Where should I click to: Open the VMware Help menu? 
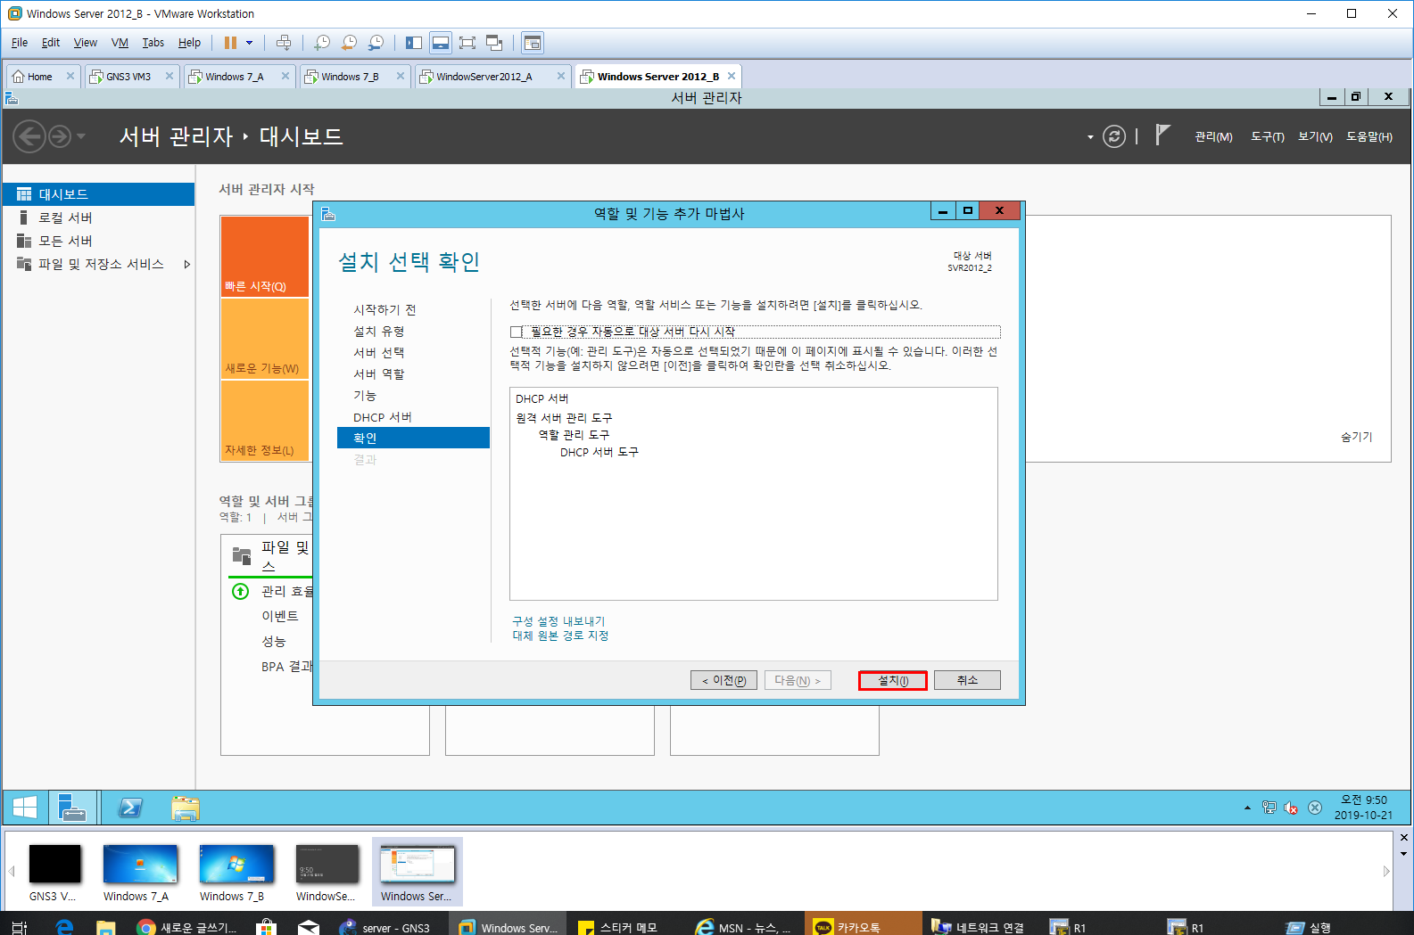(189, 43)
